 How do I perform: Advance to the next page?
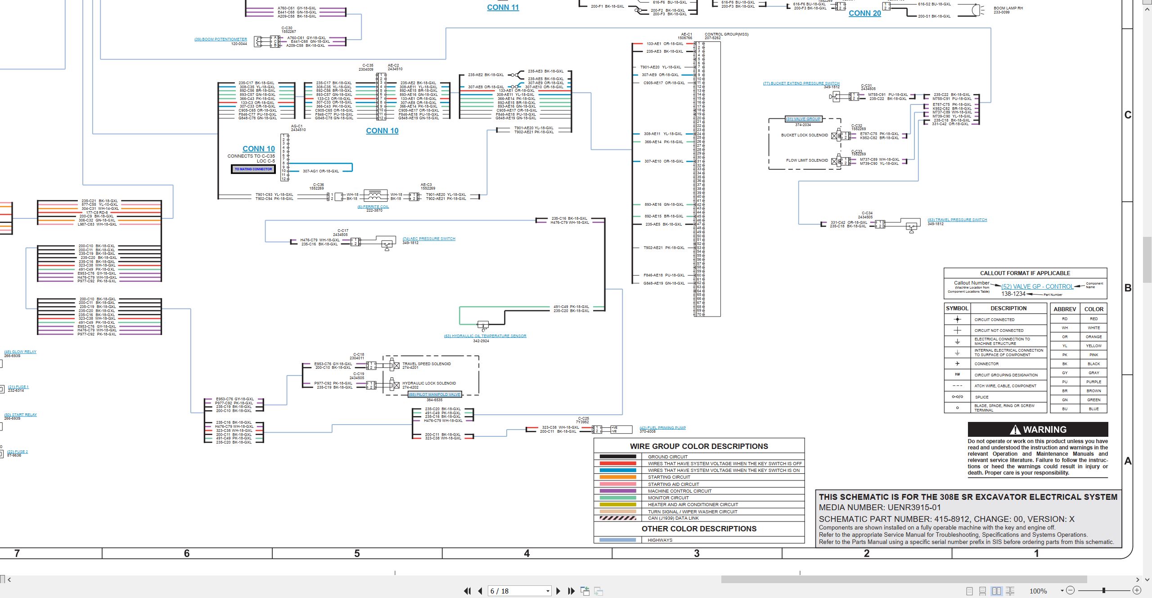click(558, 591)
